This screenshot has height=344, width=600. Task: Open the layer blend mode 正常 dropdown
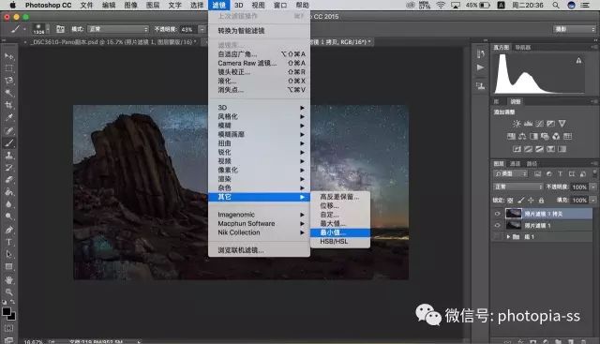coord(518,187)
